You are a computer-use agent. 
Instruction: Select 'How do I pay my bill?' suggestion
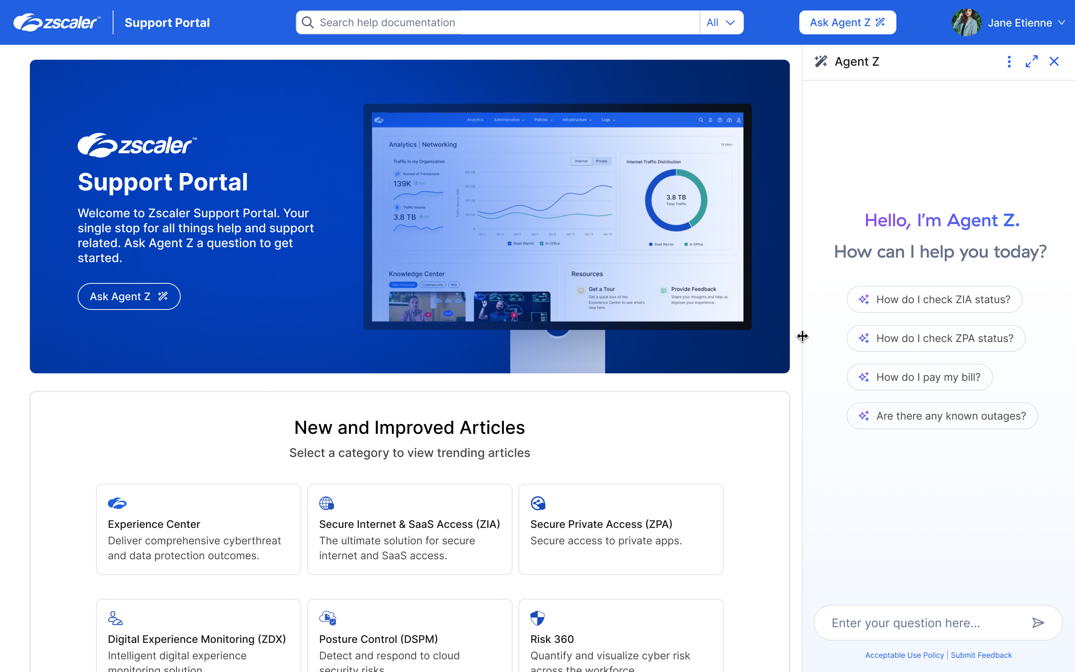click(x=919, y=377)
